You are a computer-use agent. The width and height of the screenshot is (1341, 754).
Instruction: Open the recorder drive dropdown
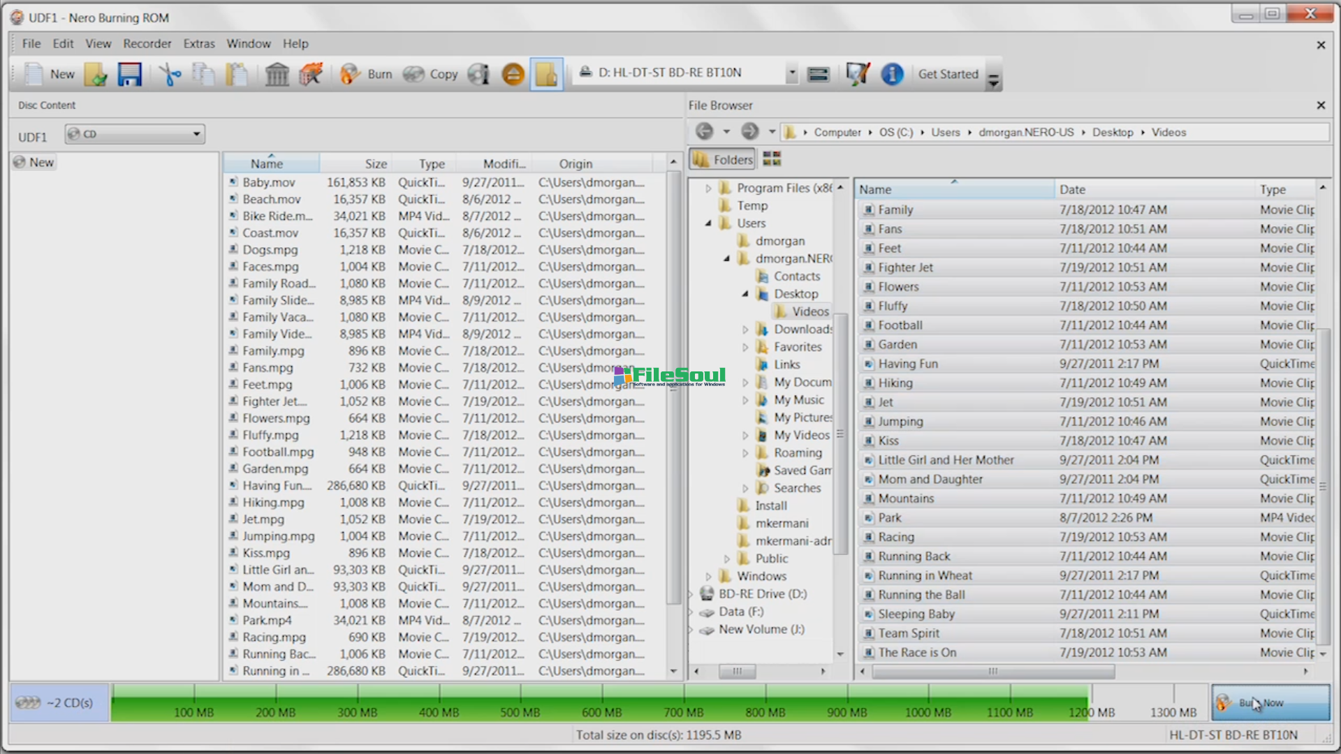(791, 73)
